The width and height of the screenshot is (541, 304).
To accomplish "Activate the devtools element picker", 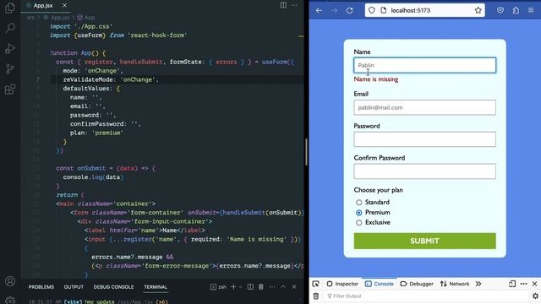I will pyautogui.click(x=315, y=284).
